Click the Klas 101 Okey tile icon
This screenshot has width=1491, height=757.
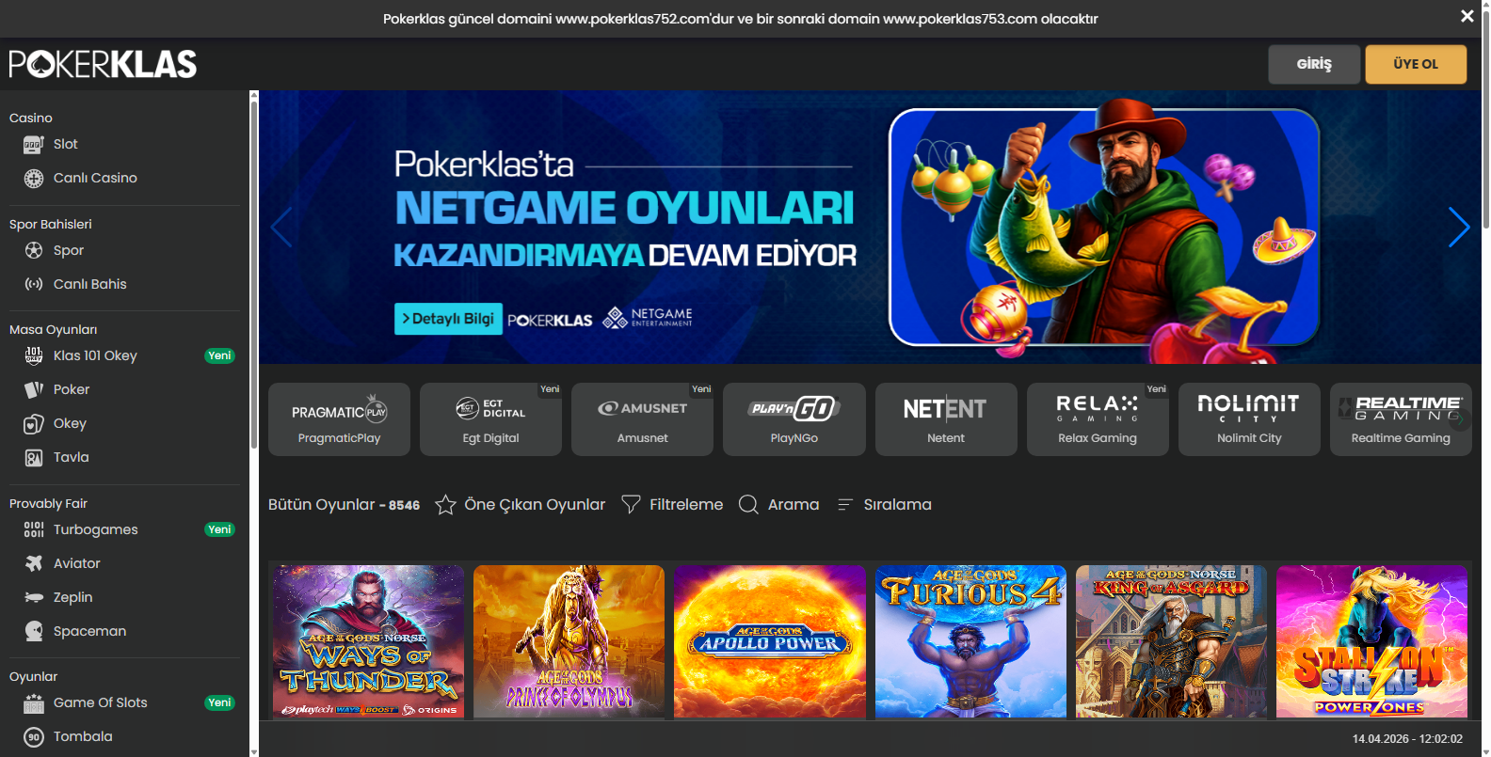point(34,355)
